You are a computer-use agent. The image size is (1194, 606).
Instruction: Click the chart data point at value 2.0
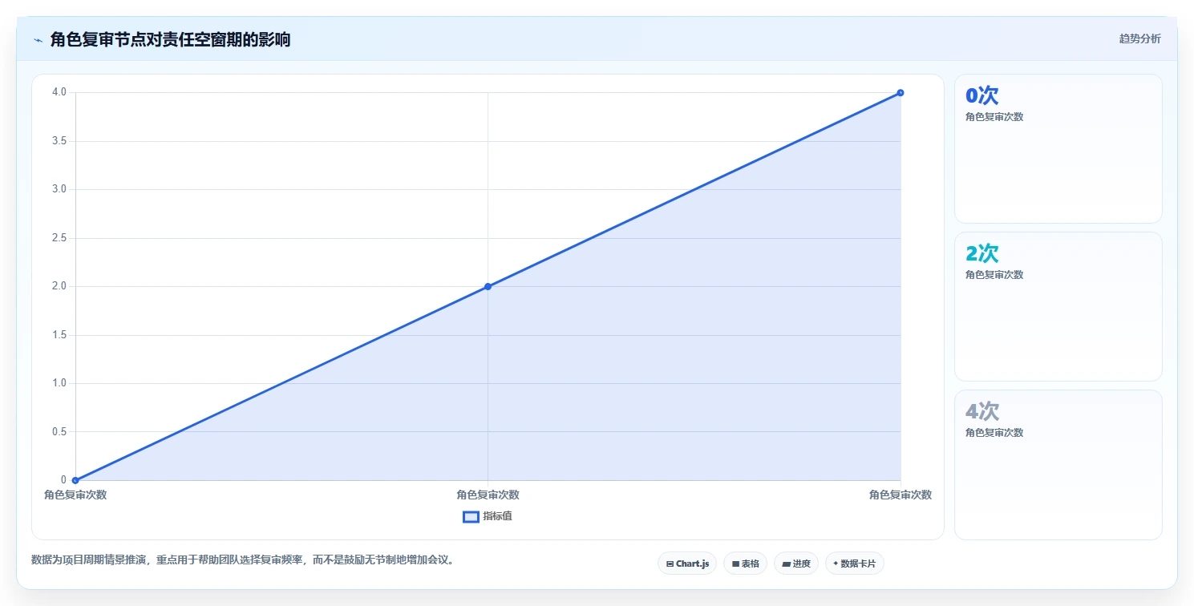(x=488, y=286)
